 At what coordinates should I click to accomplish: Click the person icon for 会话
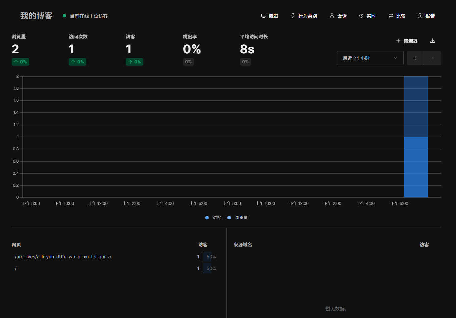tap(332, 16)
